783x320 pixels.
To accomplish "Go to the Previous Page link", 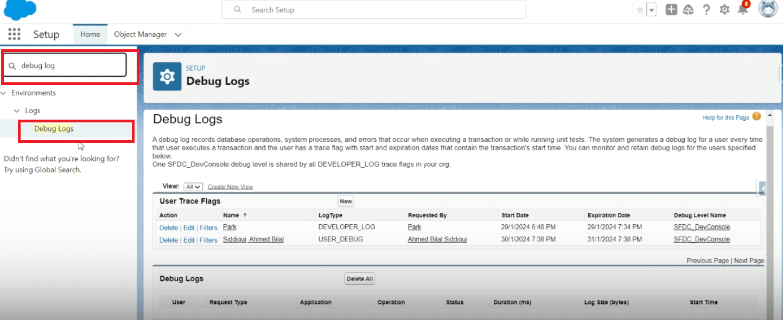I will [x=708, y=261].
